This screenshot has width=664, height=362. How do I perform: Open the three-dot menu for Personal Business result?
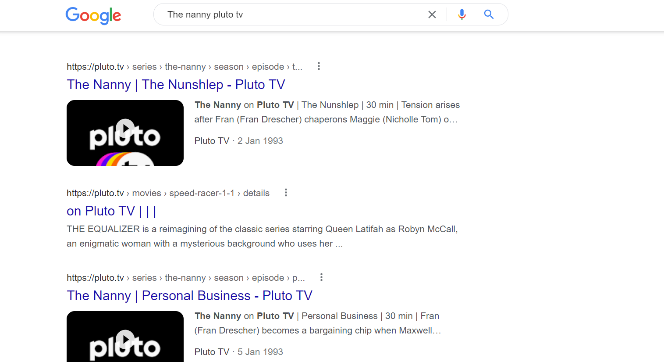321,277
